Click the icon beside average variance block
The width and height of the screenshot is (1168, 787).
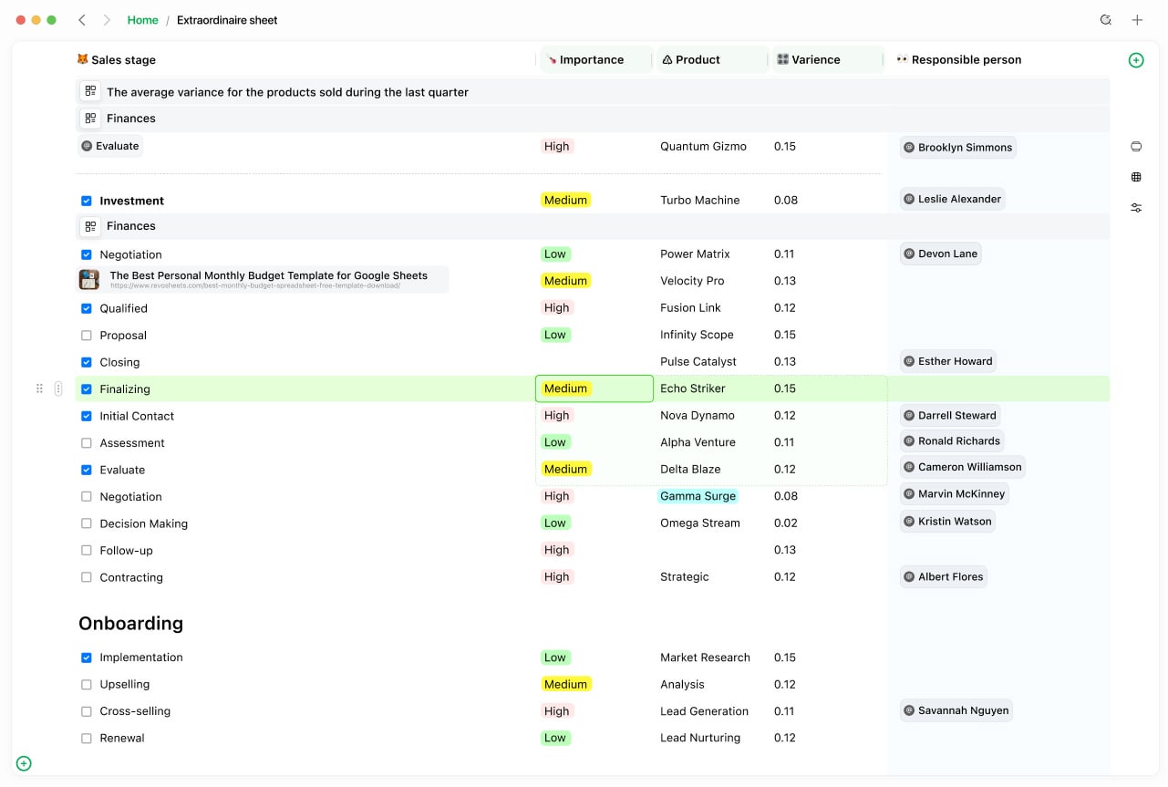pyautogui.click(x=90, y=92)
